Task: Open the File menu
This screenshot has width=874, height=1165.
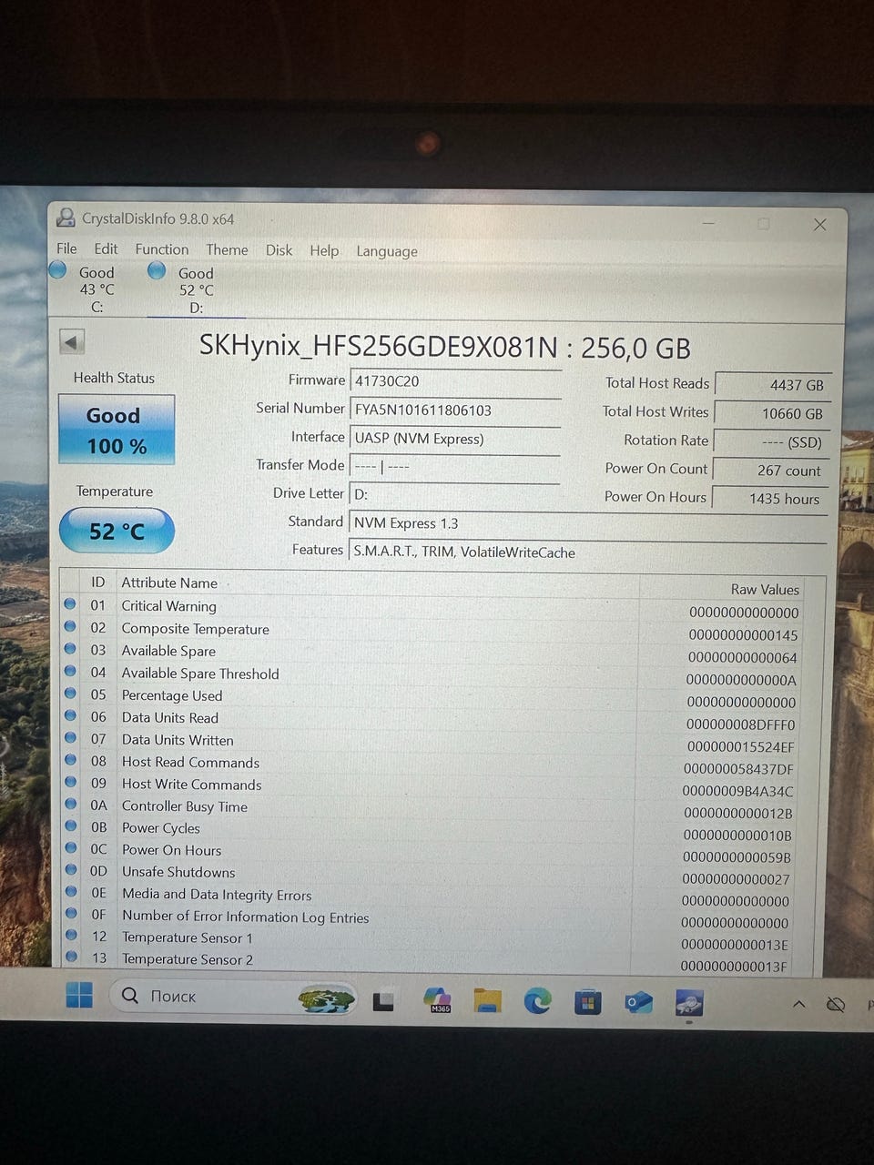Action: tap(66, 248)
